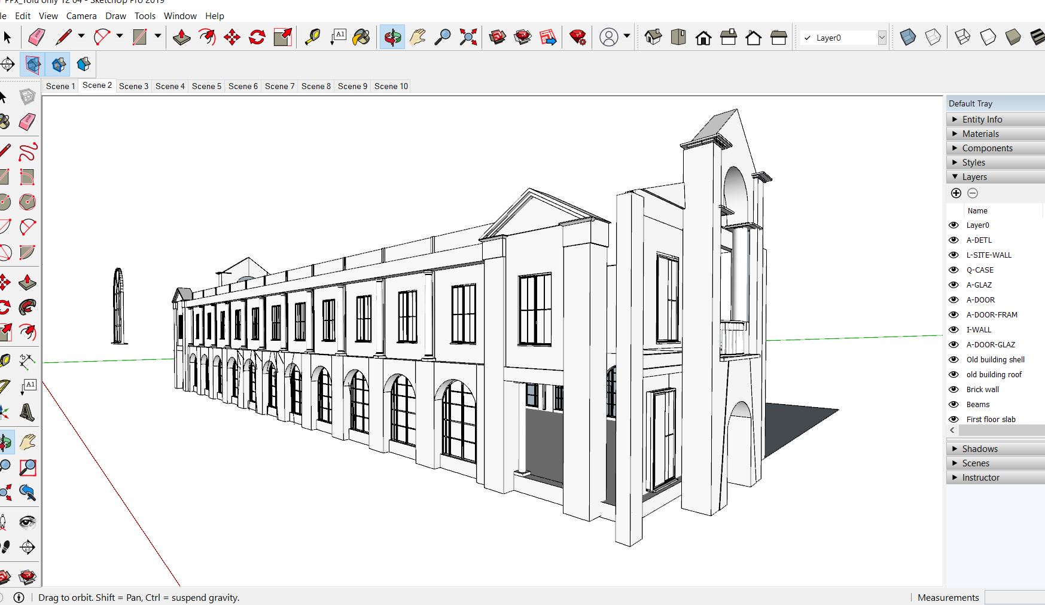Viewport: 1045px width, 605px height.
Task: Expand the Styles panel
Action: click(x=995, y=163)
